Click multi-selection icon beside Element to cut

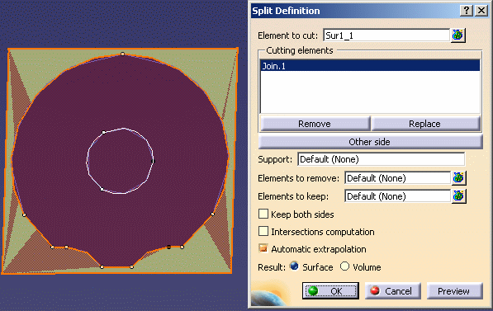pos(458,35)
